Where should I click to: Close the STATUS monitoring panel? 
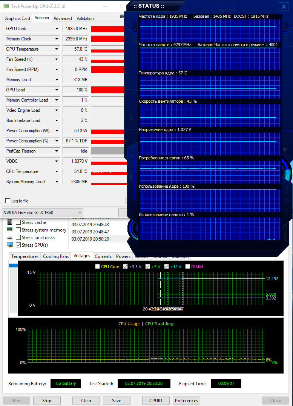click(x=284, y=6)
